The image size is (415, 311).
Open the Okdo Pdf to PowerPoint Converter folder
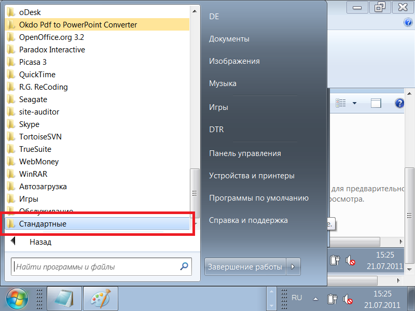point(78,25)
